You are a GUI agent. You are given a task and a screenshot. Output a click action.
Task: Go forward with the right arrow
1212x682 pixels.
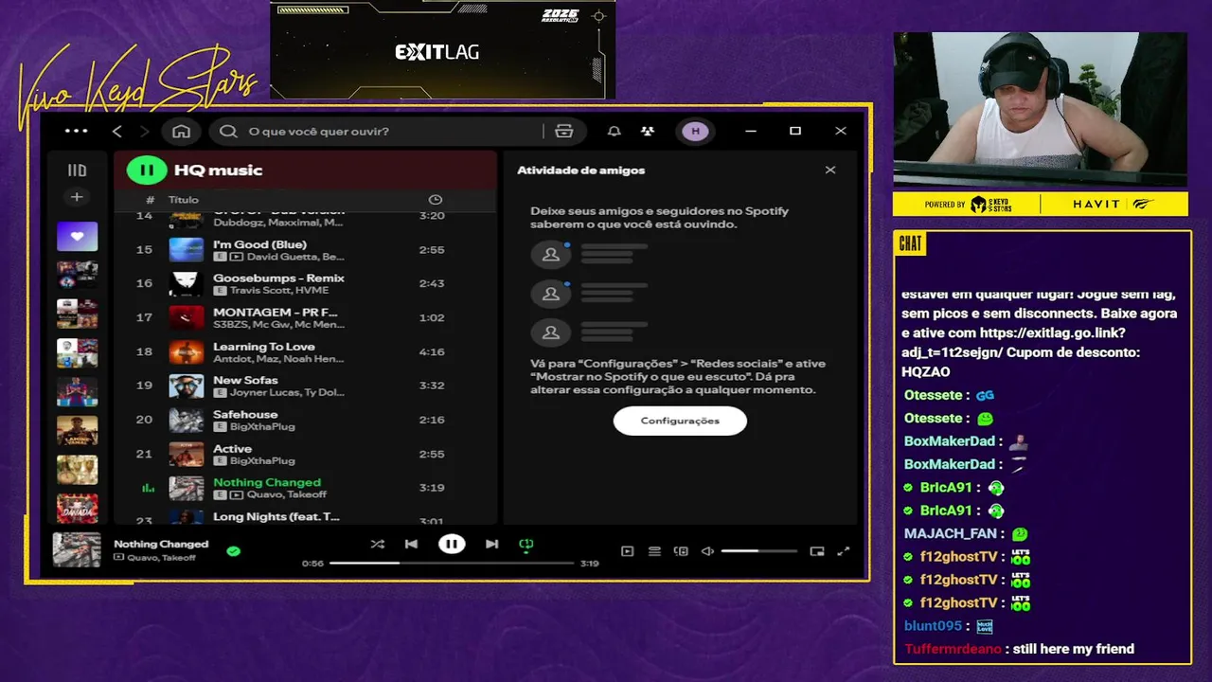[x=144, y=131]
